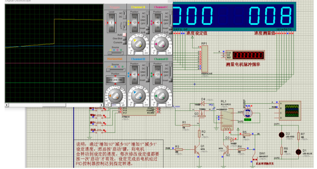Adjust Channel B coupling slider
This screenshot has width=317, height=169.
click(148, 70)
